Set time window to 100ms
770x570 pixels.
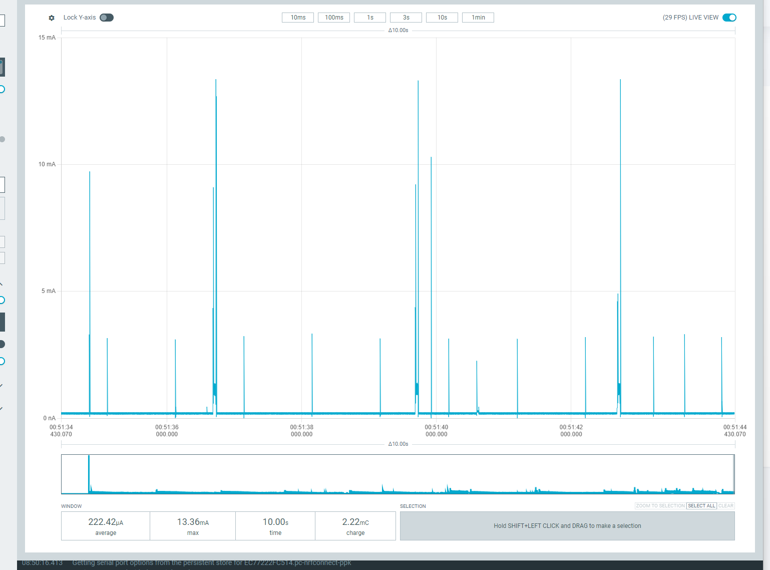coord(334,18)
